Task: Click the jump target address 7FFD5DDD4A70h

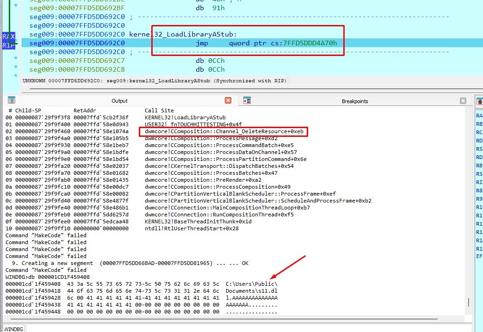Action: (x=310, y=43)
